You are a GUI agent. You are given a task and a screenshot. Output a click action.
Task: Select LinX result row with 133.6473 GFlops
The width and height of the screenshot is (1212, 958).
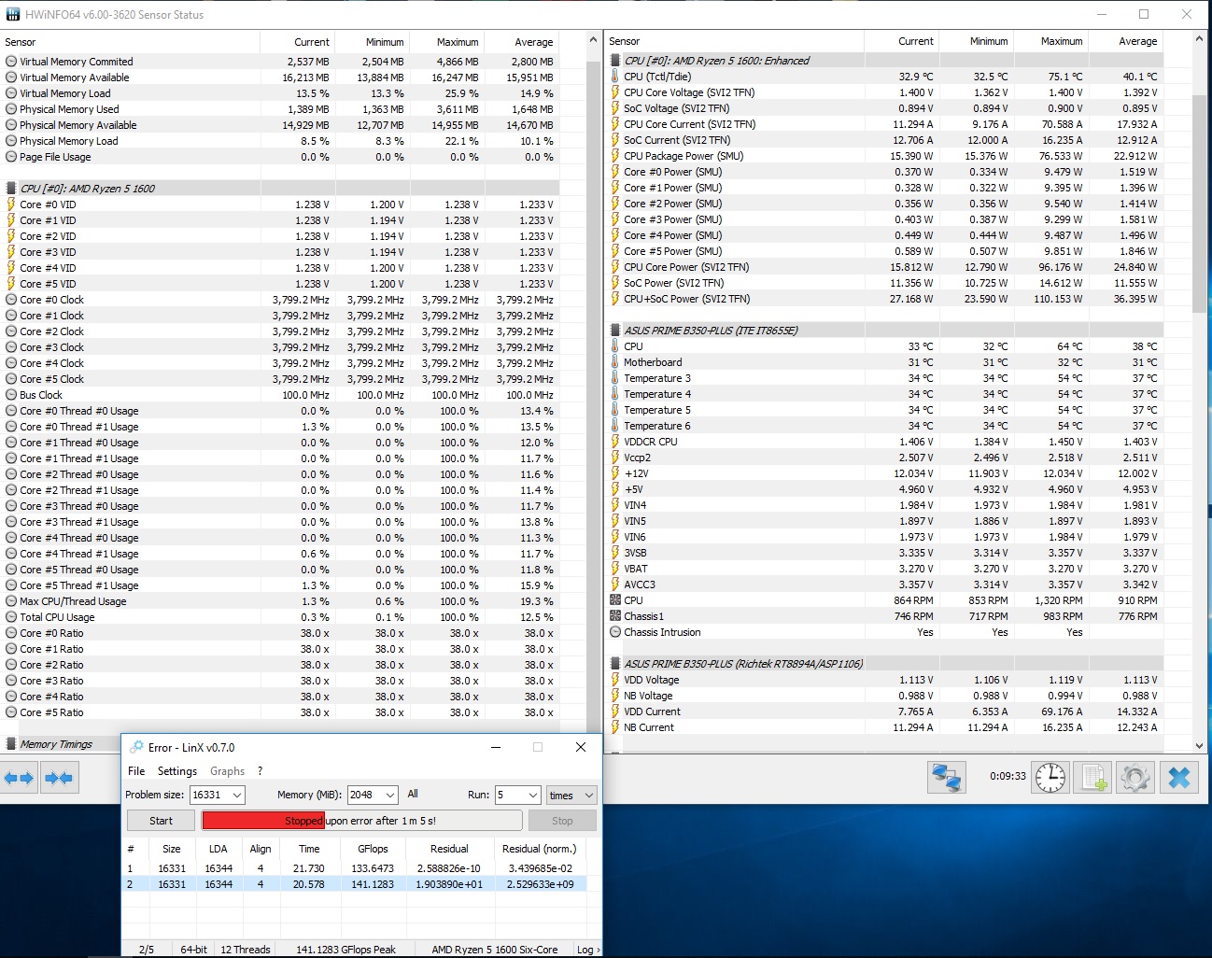coord(356,868)
